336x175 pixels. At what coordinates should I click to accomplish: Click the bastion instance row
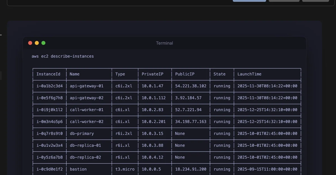(x=166, y=169)
